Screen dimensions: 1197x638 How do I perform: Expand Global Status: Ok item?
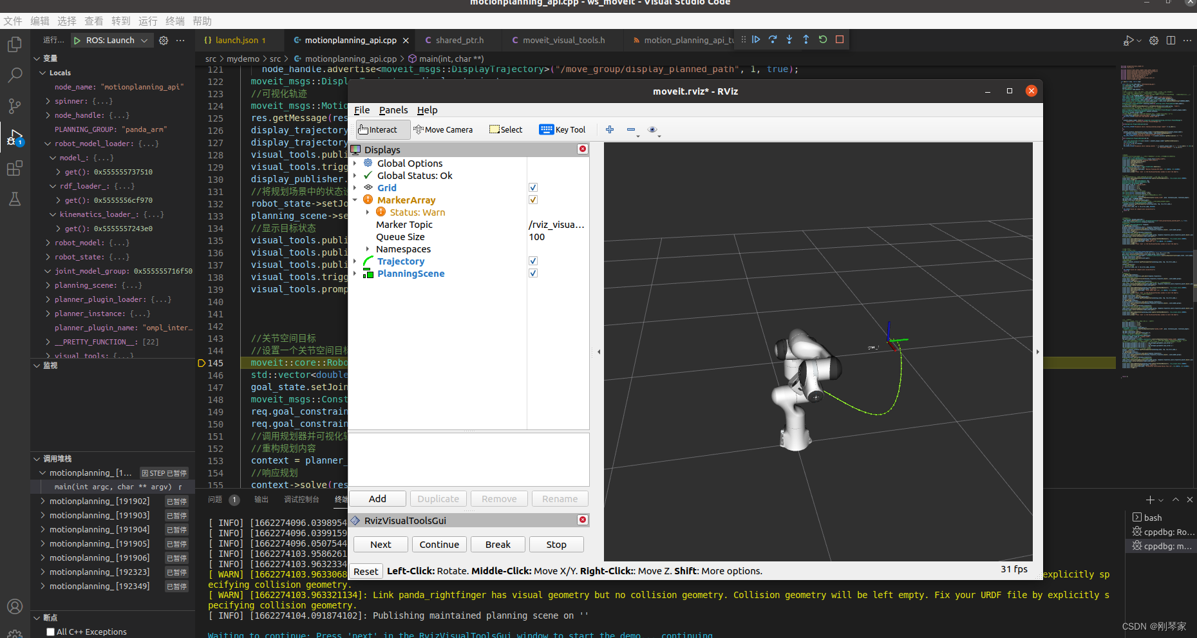[x=355, y=176]
